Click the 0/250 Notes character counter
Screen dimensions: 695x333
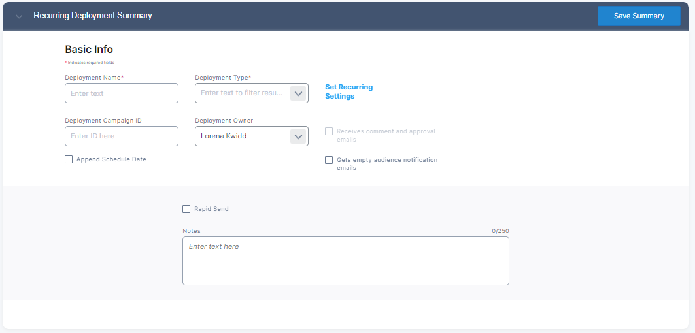pyautogui.click(x=500, y=231)
